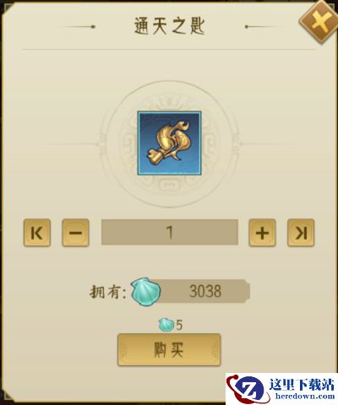Buy the item with 购买 button

click(x=169, y=349)
